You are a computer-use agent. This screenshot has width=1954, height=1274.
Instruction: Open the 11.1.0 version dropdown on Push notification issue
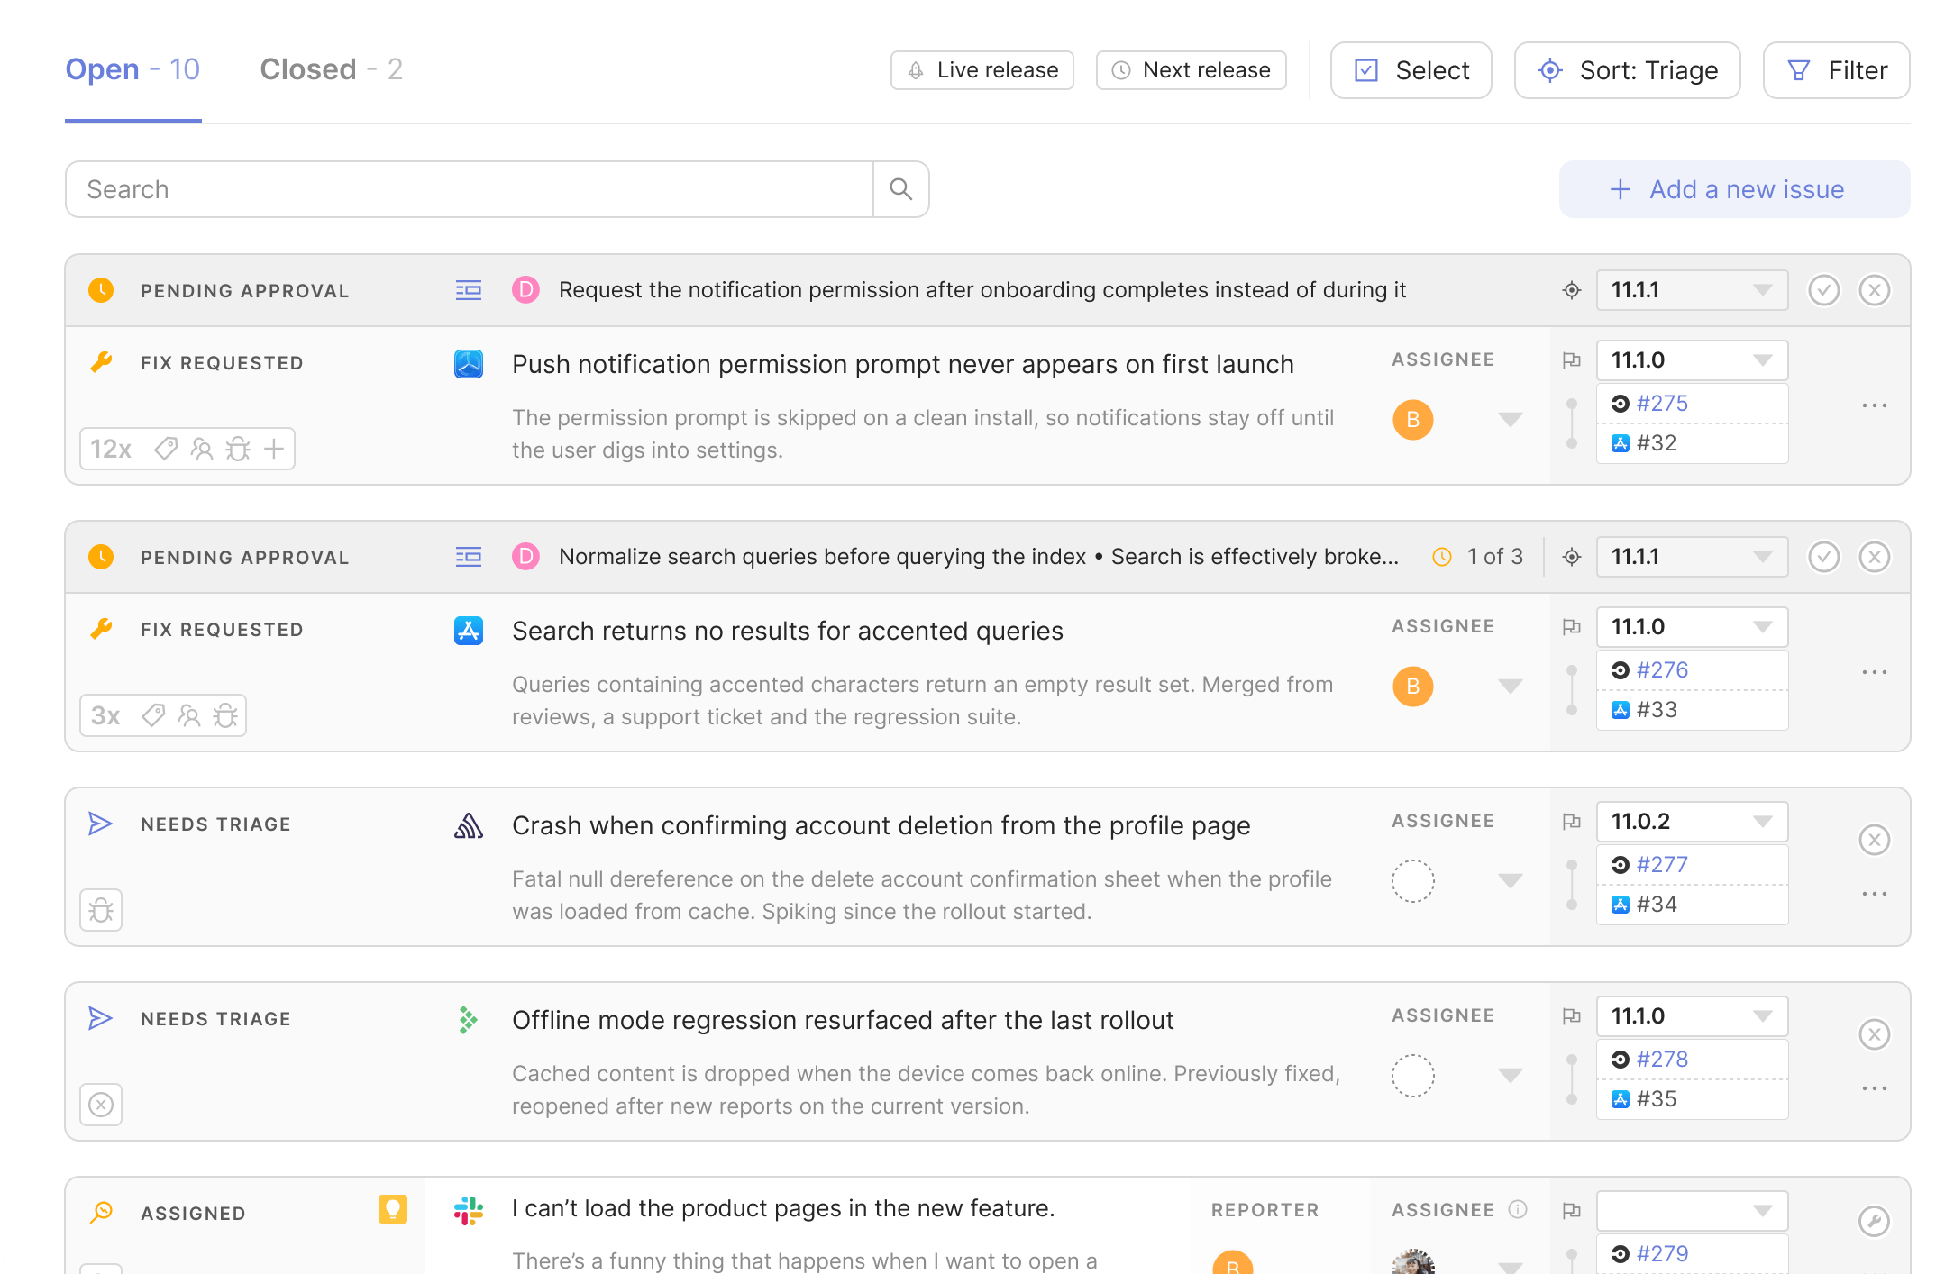1692,360
